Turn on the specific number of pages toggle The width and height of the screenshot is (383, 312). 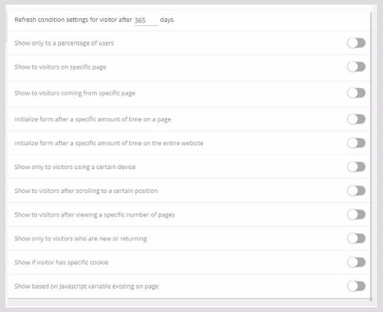[356, 214]
